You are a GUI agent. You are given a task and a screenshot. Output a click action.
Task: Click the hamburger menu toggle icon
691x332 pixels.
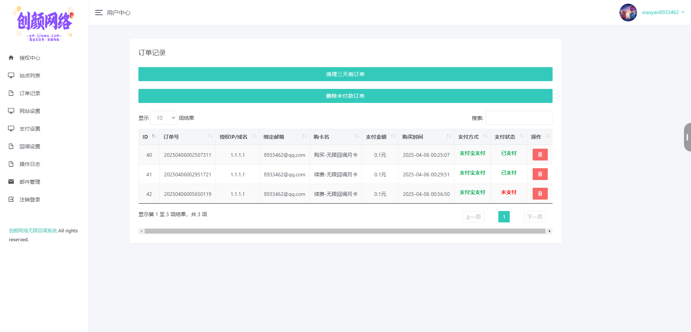tap(99, 13)
